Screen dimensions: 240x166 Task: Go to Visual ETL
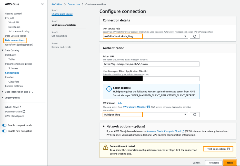pos(14,22)
